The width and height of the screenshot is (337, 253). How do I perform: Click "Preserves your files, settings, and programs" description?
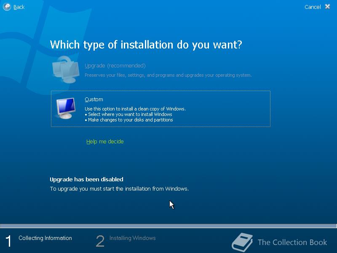168,75
